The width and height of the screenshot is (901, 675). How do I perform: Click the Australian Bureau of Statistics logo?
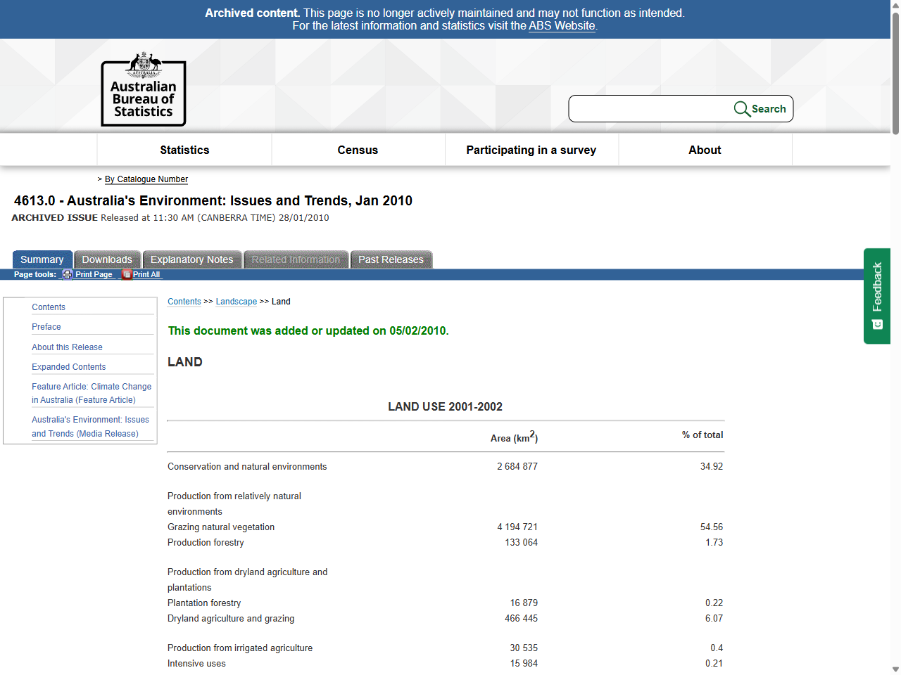tap(144, 89)
